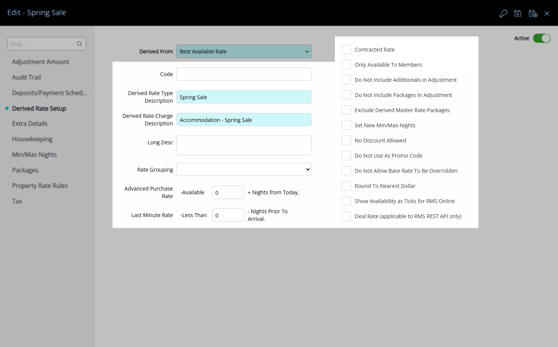Check Show Availability as Ticks for RMS Online
The width and height of the screenshot is (558, 347).
pos(346,201)
